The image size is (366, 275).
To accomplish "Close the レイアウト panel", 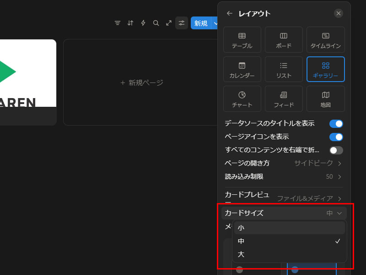I will coord(339,13).
